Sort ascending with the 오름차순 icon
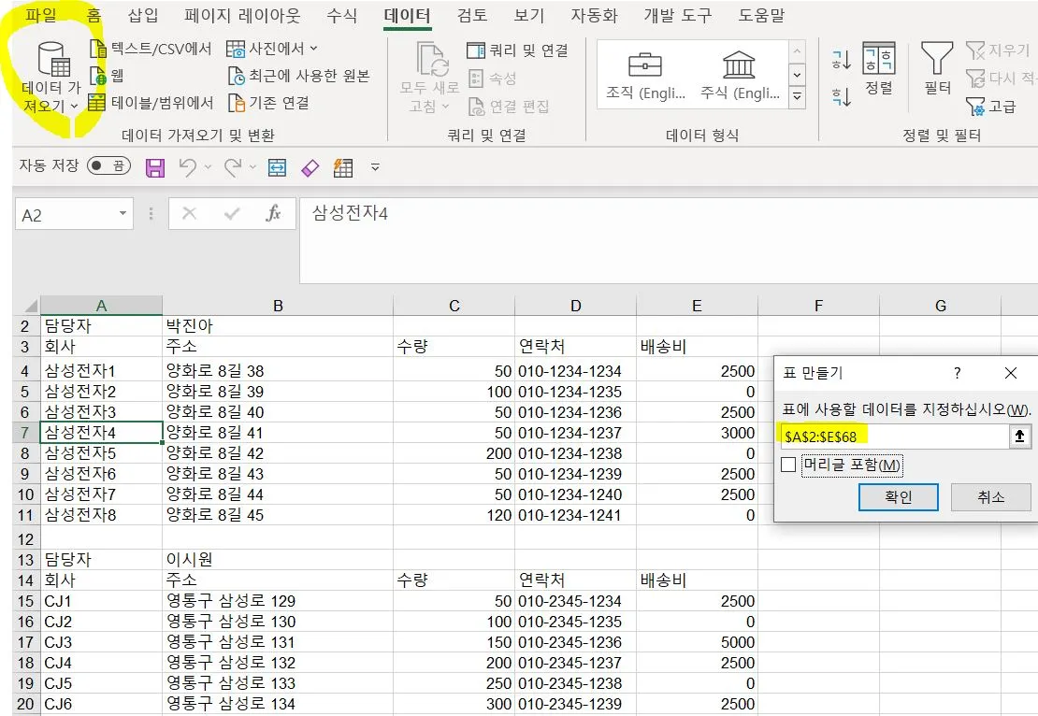The image size is (1038, 716). [x=842, y=60]
